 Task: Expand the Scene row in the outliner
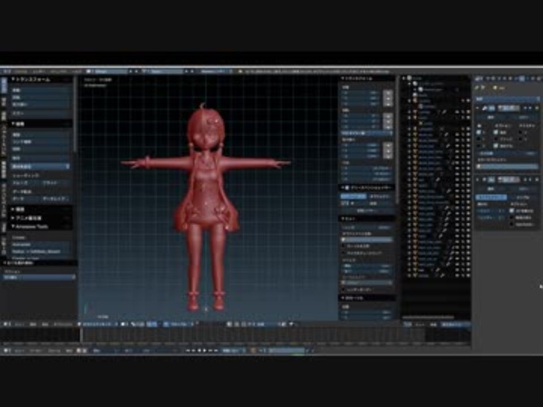point(404,79)
